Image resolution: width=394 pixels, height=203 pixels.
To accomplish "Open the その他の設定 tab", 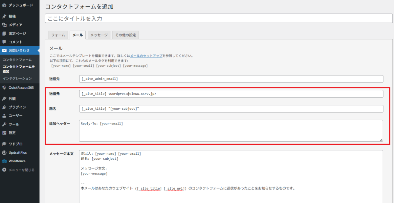I will click(125, 35).
